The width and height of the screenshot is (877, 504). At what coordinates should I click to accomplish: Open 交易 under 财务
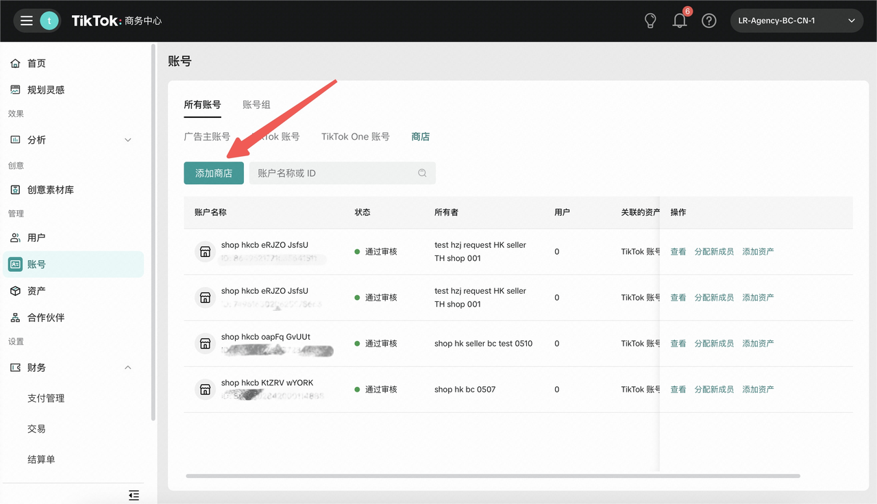[36, 429]
